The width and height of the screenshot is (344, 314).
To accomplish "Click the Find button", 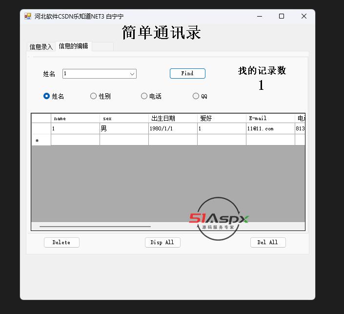I will [187, 73].
